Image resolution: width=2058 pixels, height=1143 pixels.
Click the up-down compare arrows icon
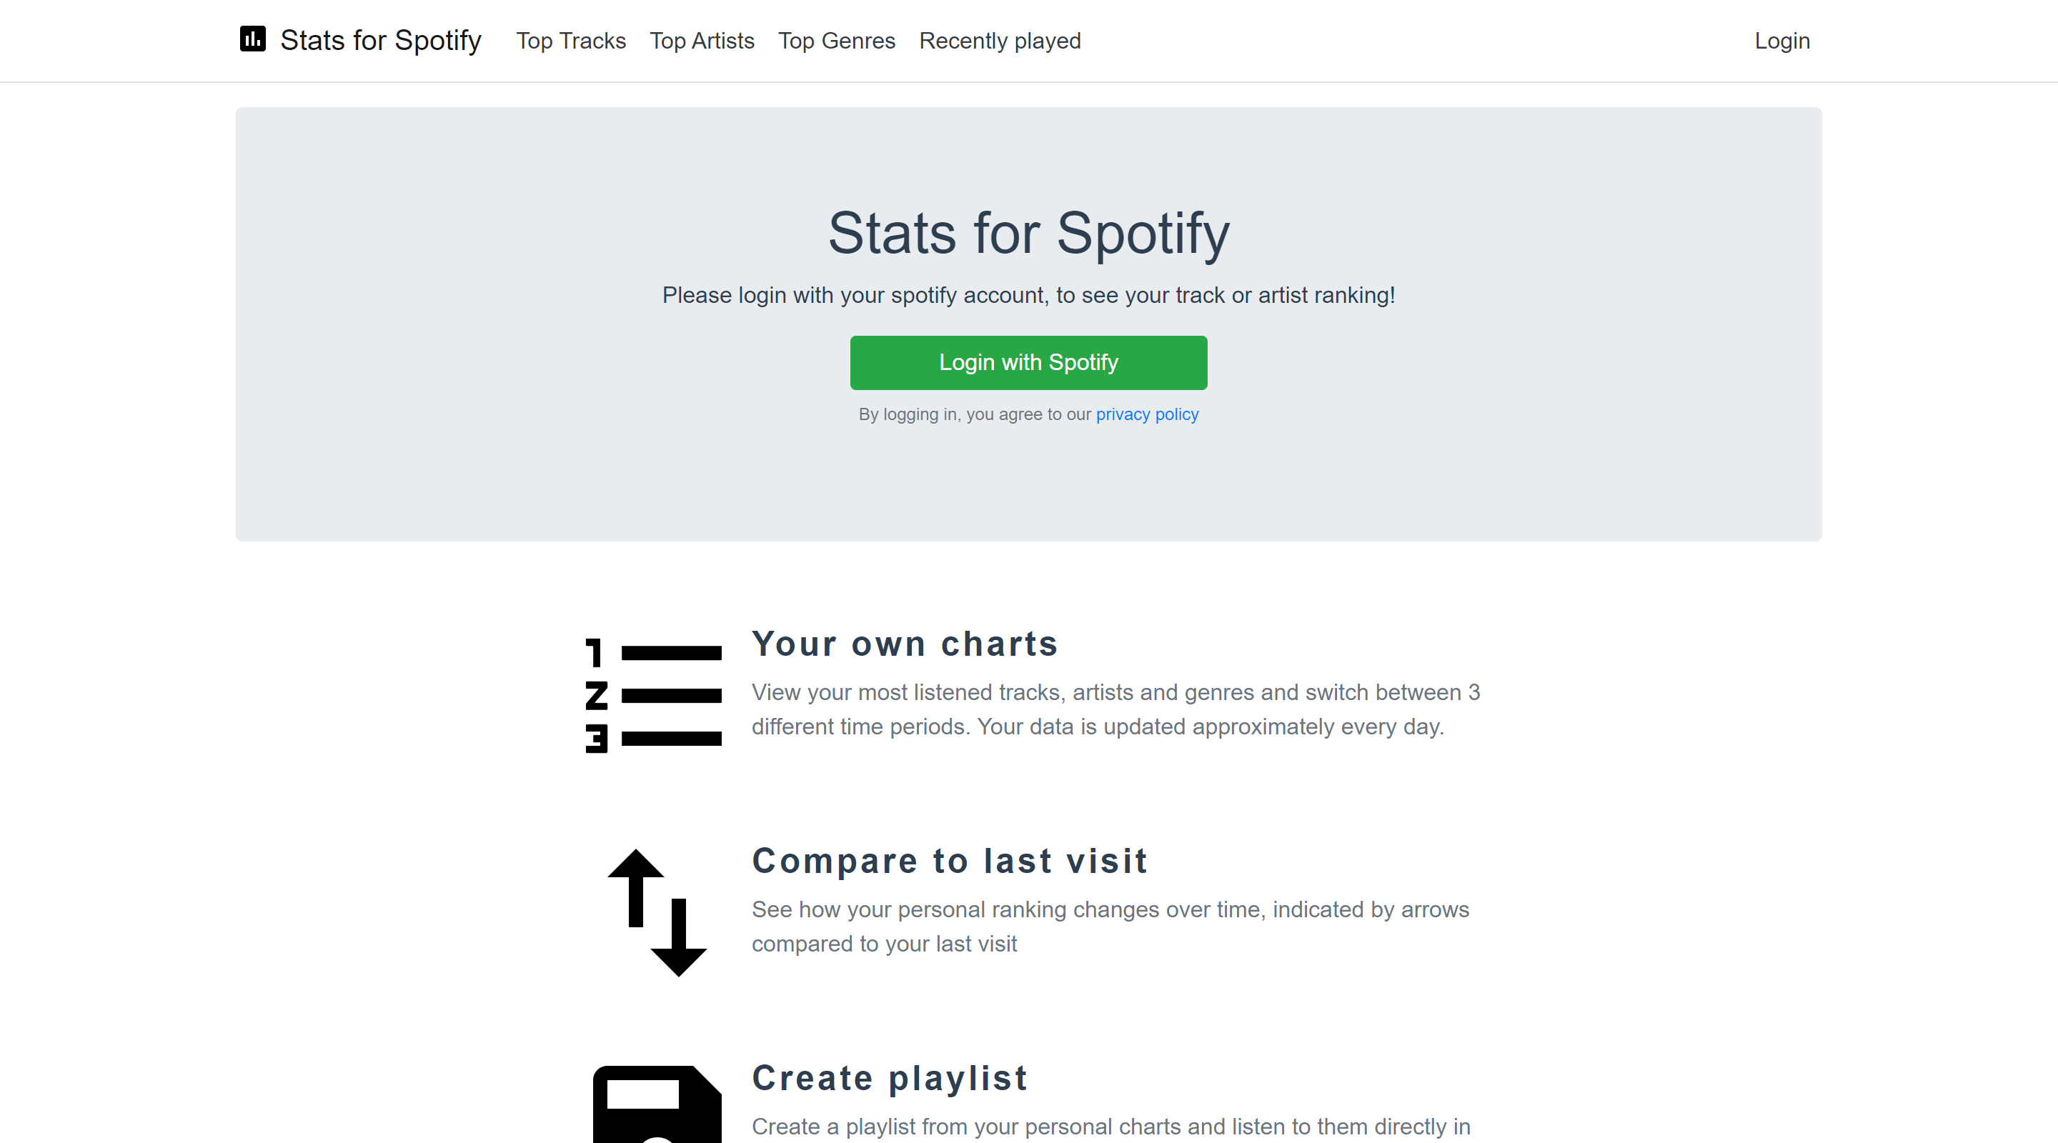657,912
